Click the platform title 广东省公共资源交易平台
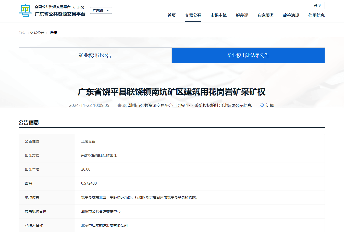Viewport: 344px width, 232px height. coord(60,14)
